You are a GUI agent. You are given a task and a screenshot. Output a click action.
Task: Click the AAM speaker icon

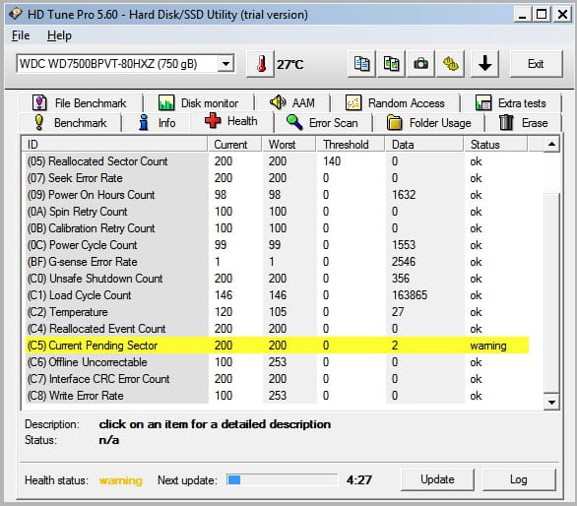[278, 102]
